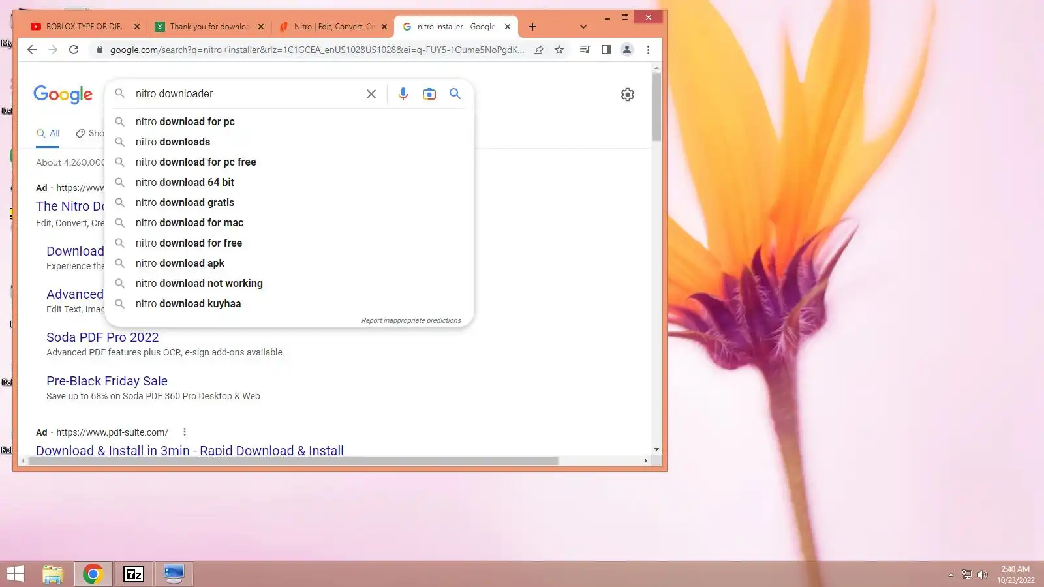Reload the Google search page
This screenshot has width=1044, height=587.
tap(74, 50)
